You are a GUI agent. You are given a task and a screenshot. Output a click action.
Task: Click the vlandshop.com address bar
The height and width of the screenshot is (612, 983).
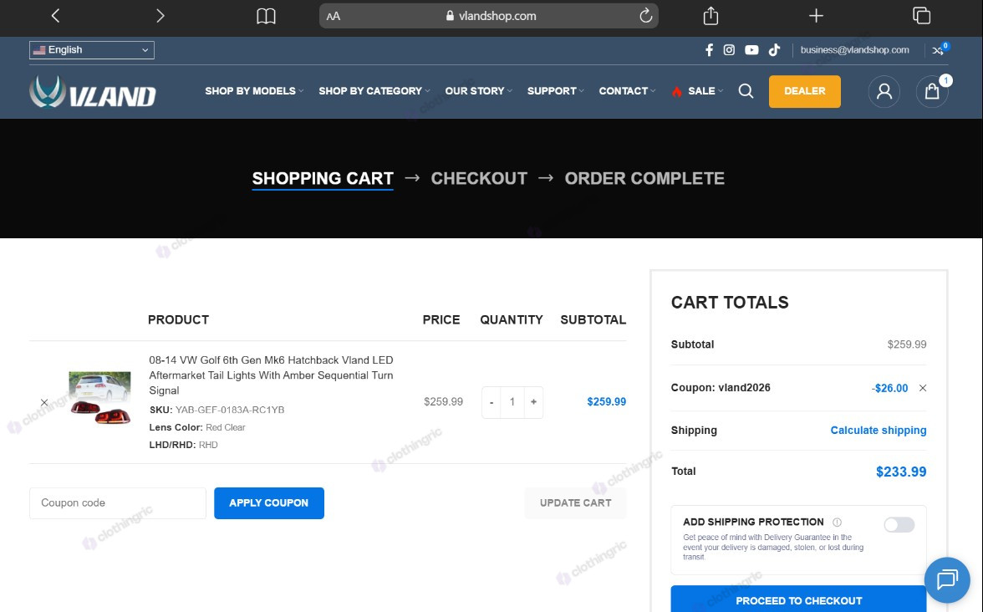pyautogui.click(x=489, y=16)
